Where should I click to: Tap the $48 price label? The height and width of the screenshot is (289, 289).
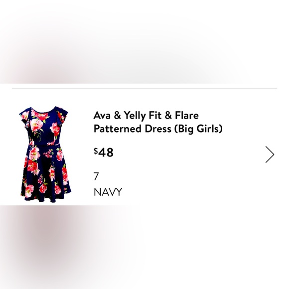pos(104,152)
